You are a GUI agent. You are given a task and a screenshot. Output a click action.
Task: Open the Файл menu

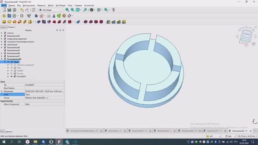[x=4, y=5]
